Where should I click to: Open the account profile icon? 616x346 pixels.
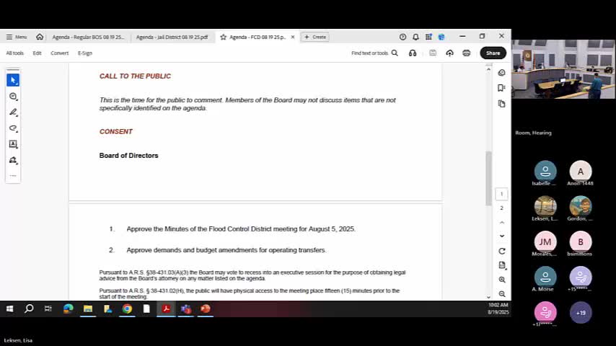tap(441, 37)
